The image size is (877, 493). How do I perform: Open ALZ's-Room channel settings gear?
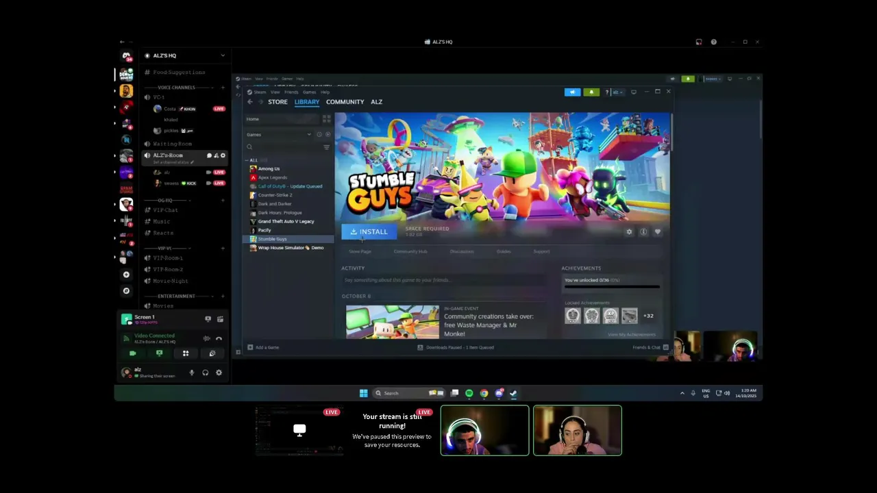tap(223, 156)
